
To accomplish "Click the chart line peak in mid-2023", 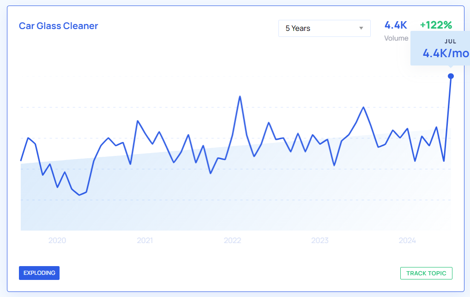I will point(364,107).
